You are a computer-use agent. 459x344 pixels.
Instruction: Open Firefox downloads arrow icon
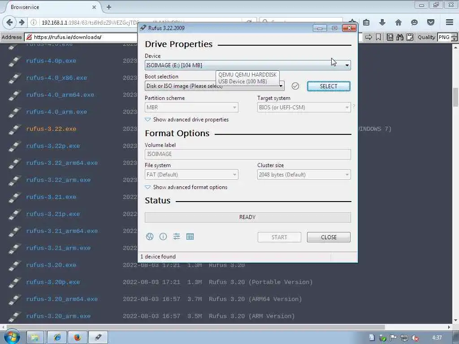[x=382, y=22]
